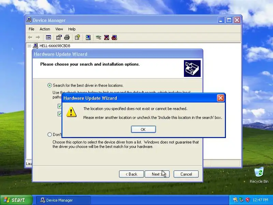Open the File menu
The height and width of the screenshot is (205, 273).
tap(31, 29)
